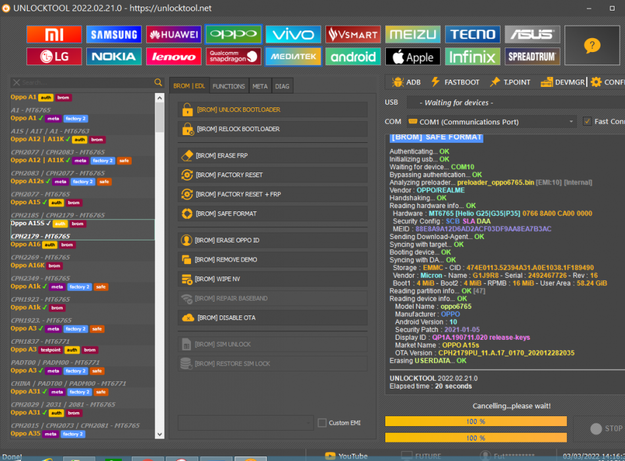This screenshot has width=625, height=461.
Task: Click the lower 100% progress bar
Action: coord(476,438)
